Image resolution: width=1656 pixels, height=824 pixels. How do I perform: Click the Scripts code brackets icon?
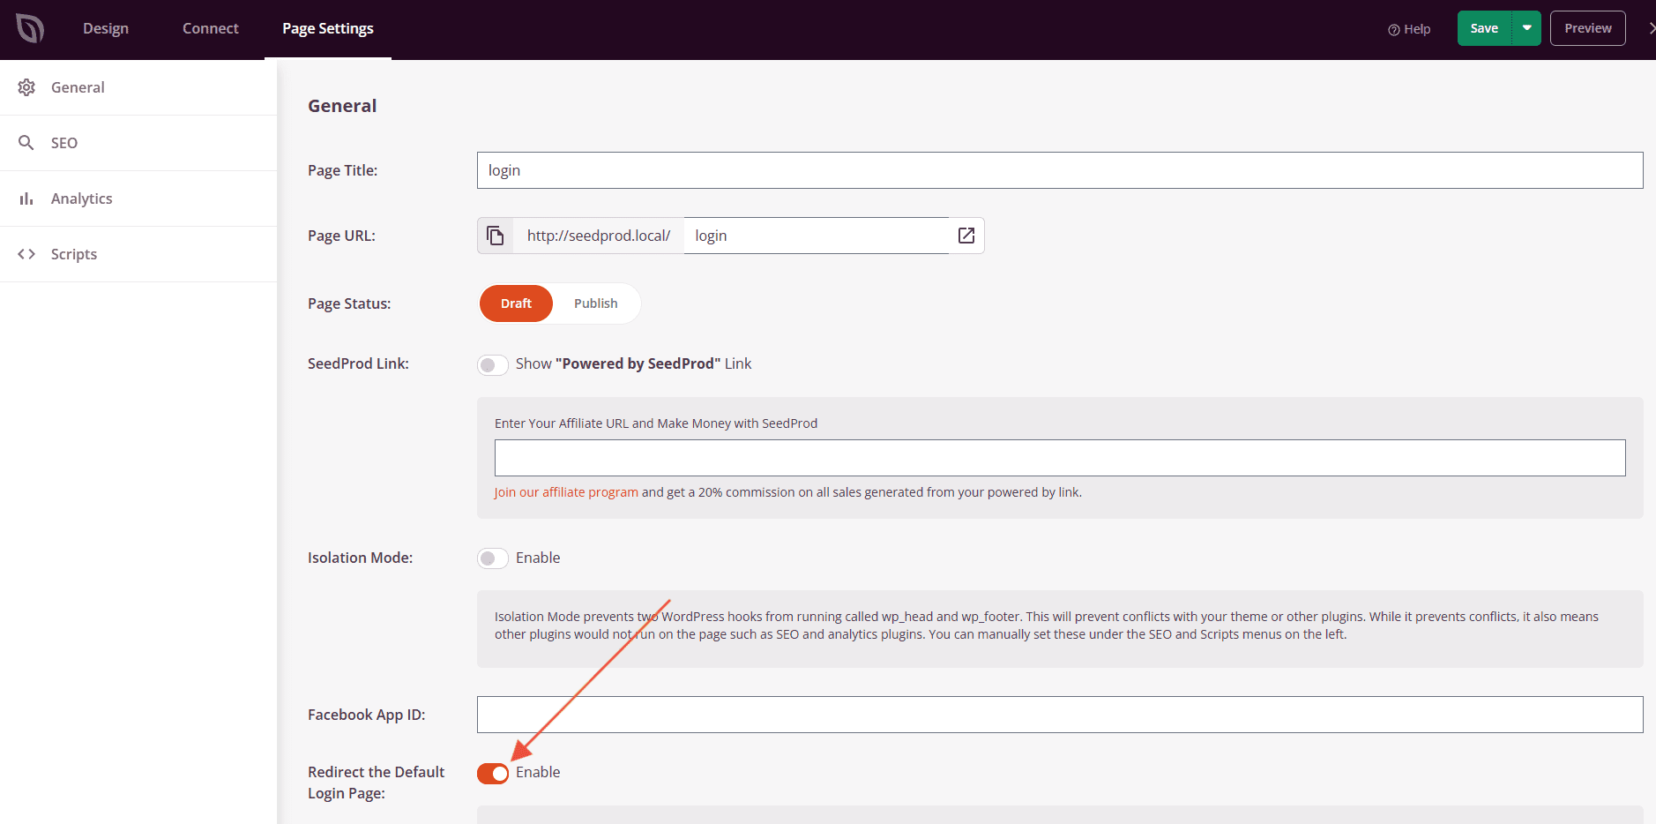click(26, 254)
